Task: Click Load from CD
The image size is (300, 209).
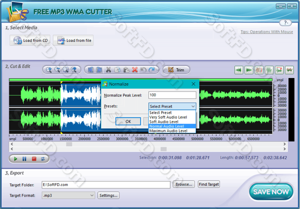Action: coord(30,40)
